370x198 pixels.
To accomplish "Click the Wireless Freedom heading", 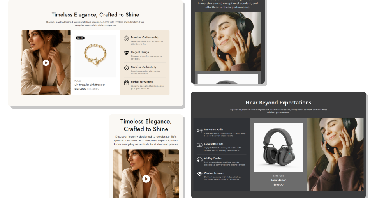I will [x=214, y=173].
